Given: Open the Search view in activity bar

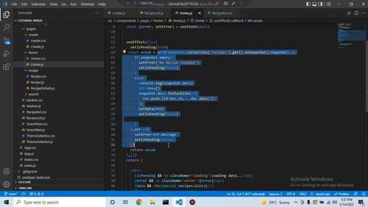Looking at the screenshot, I should (6, 28).
